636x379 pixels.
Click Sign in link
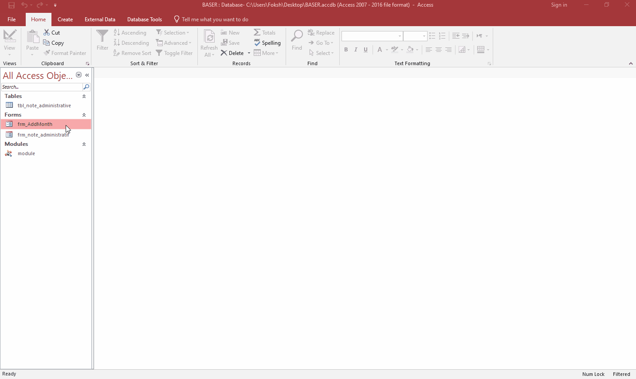coord(559,5)
